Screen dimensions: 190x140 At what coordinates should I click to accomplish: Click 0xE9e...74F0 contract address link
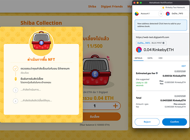click(144, 43)
